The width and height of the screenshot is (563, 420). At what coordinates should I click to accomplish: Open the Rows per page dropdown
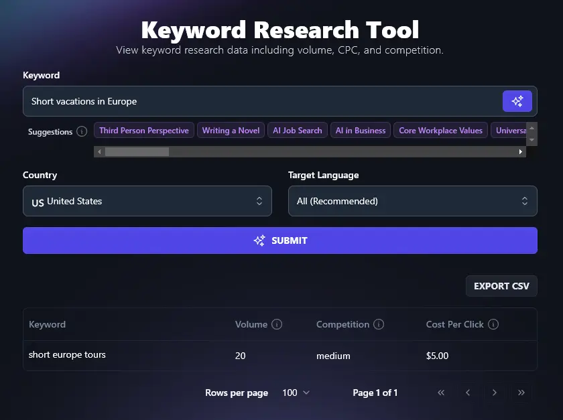(x=295, y=393)
